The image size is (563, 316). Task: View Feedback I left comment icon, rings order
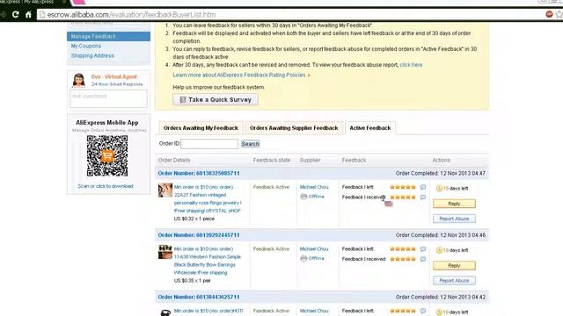coord(423,187)
